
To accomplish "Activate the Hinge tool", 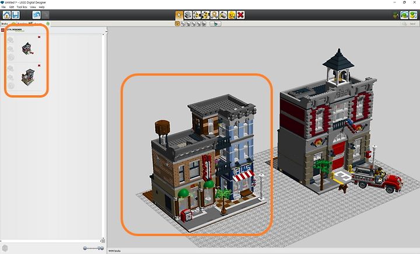I will (x=197, y=15).
